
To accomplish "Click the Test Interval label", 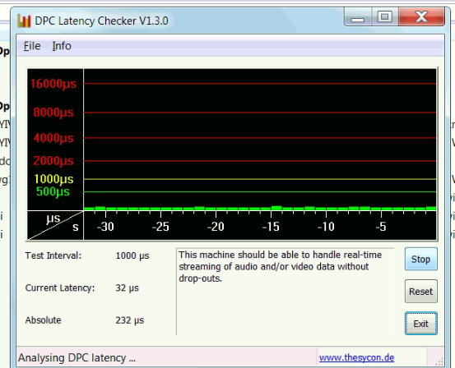I will [53, 255].
